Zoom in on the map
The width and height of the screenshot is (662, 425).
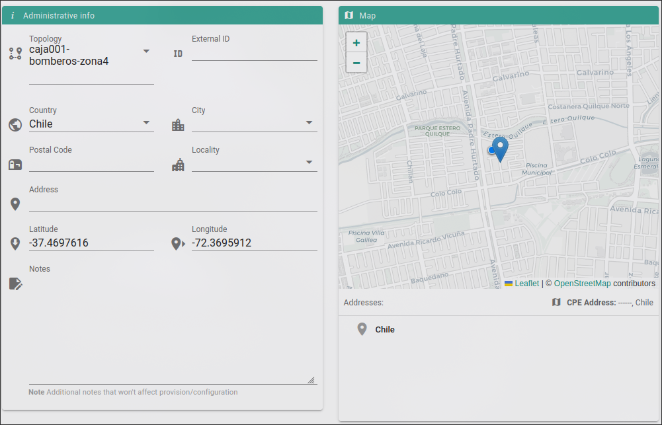[x=356, y=42]
